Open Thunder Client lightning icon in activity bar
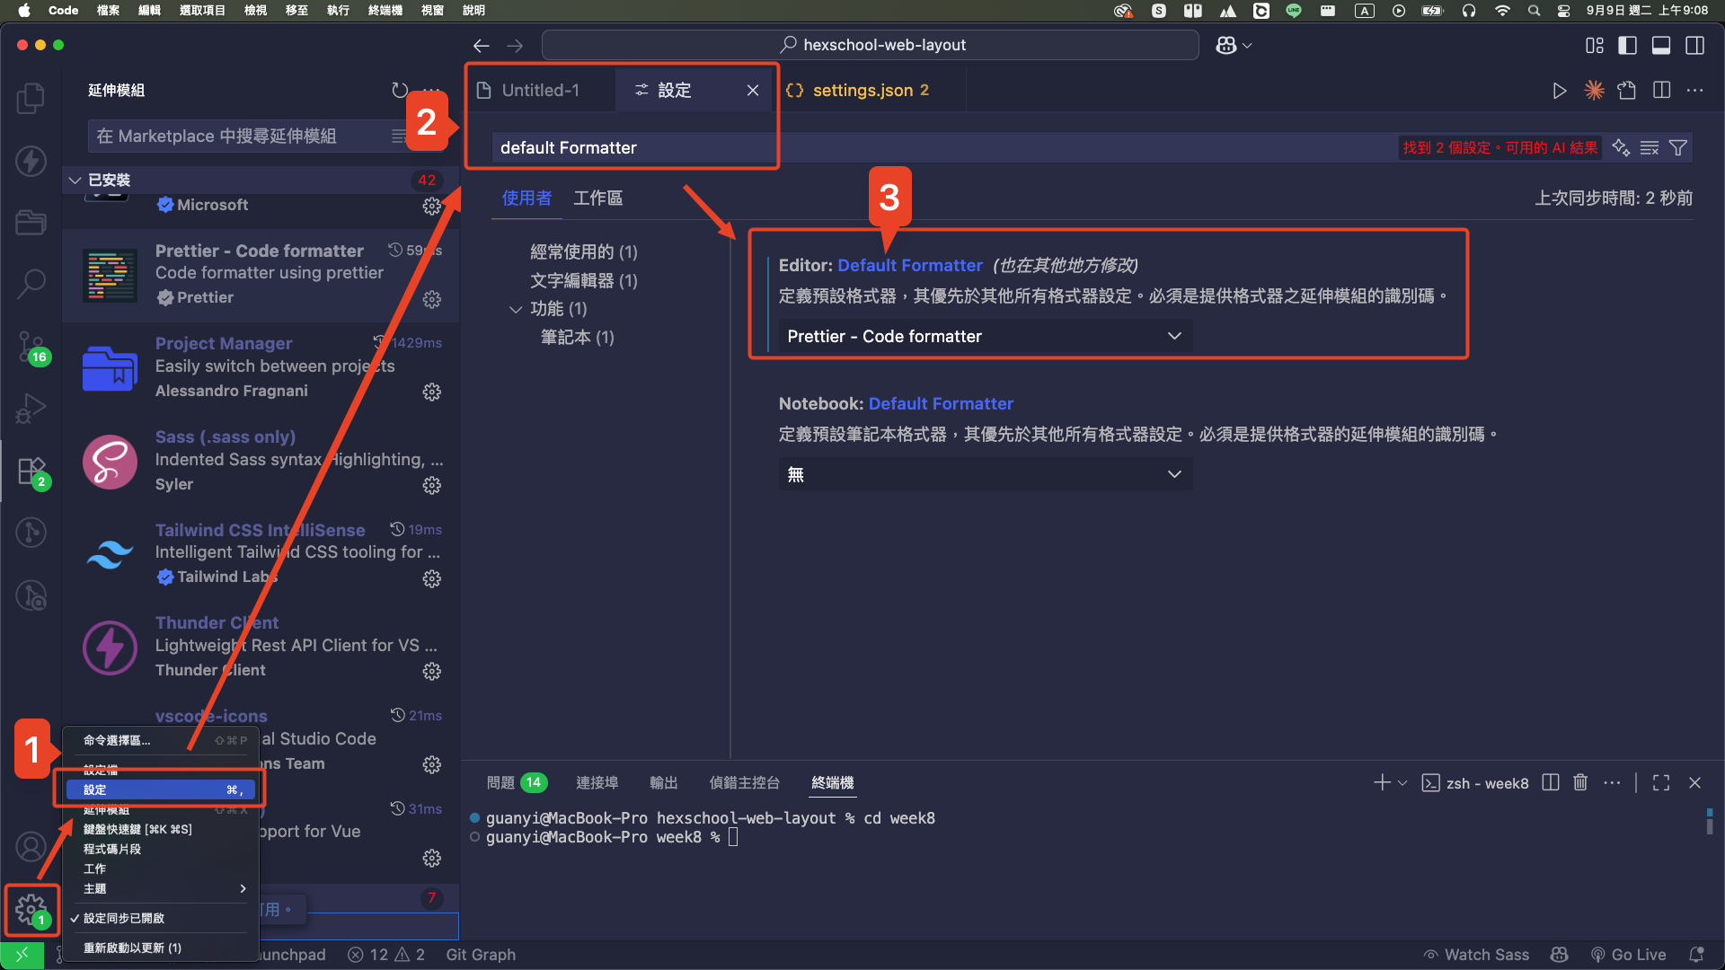1725x970 pixels. [31, 161]
